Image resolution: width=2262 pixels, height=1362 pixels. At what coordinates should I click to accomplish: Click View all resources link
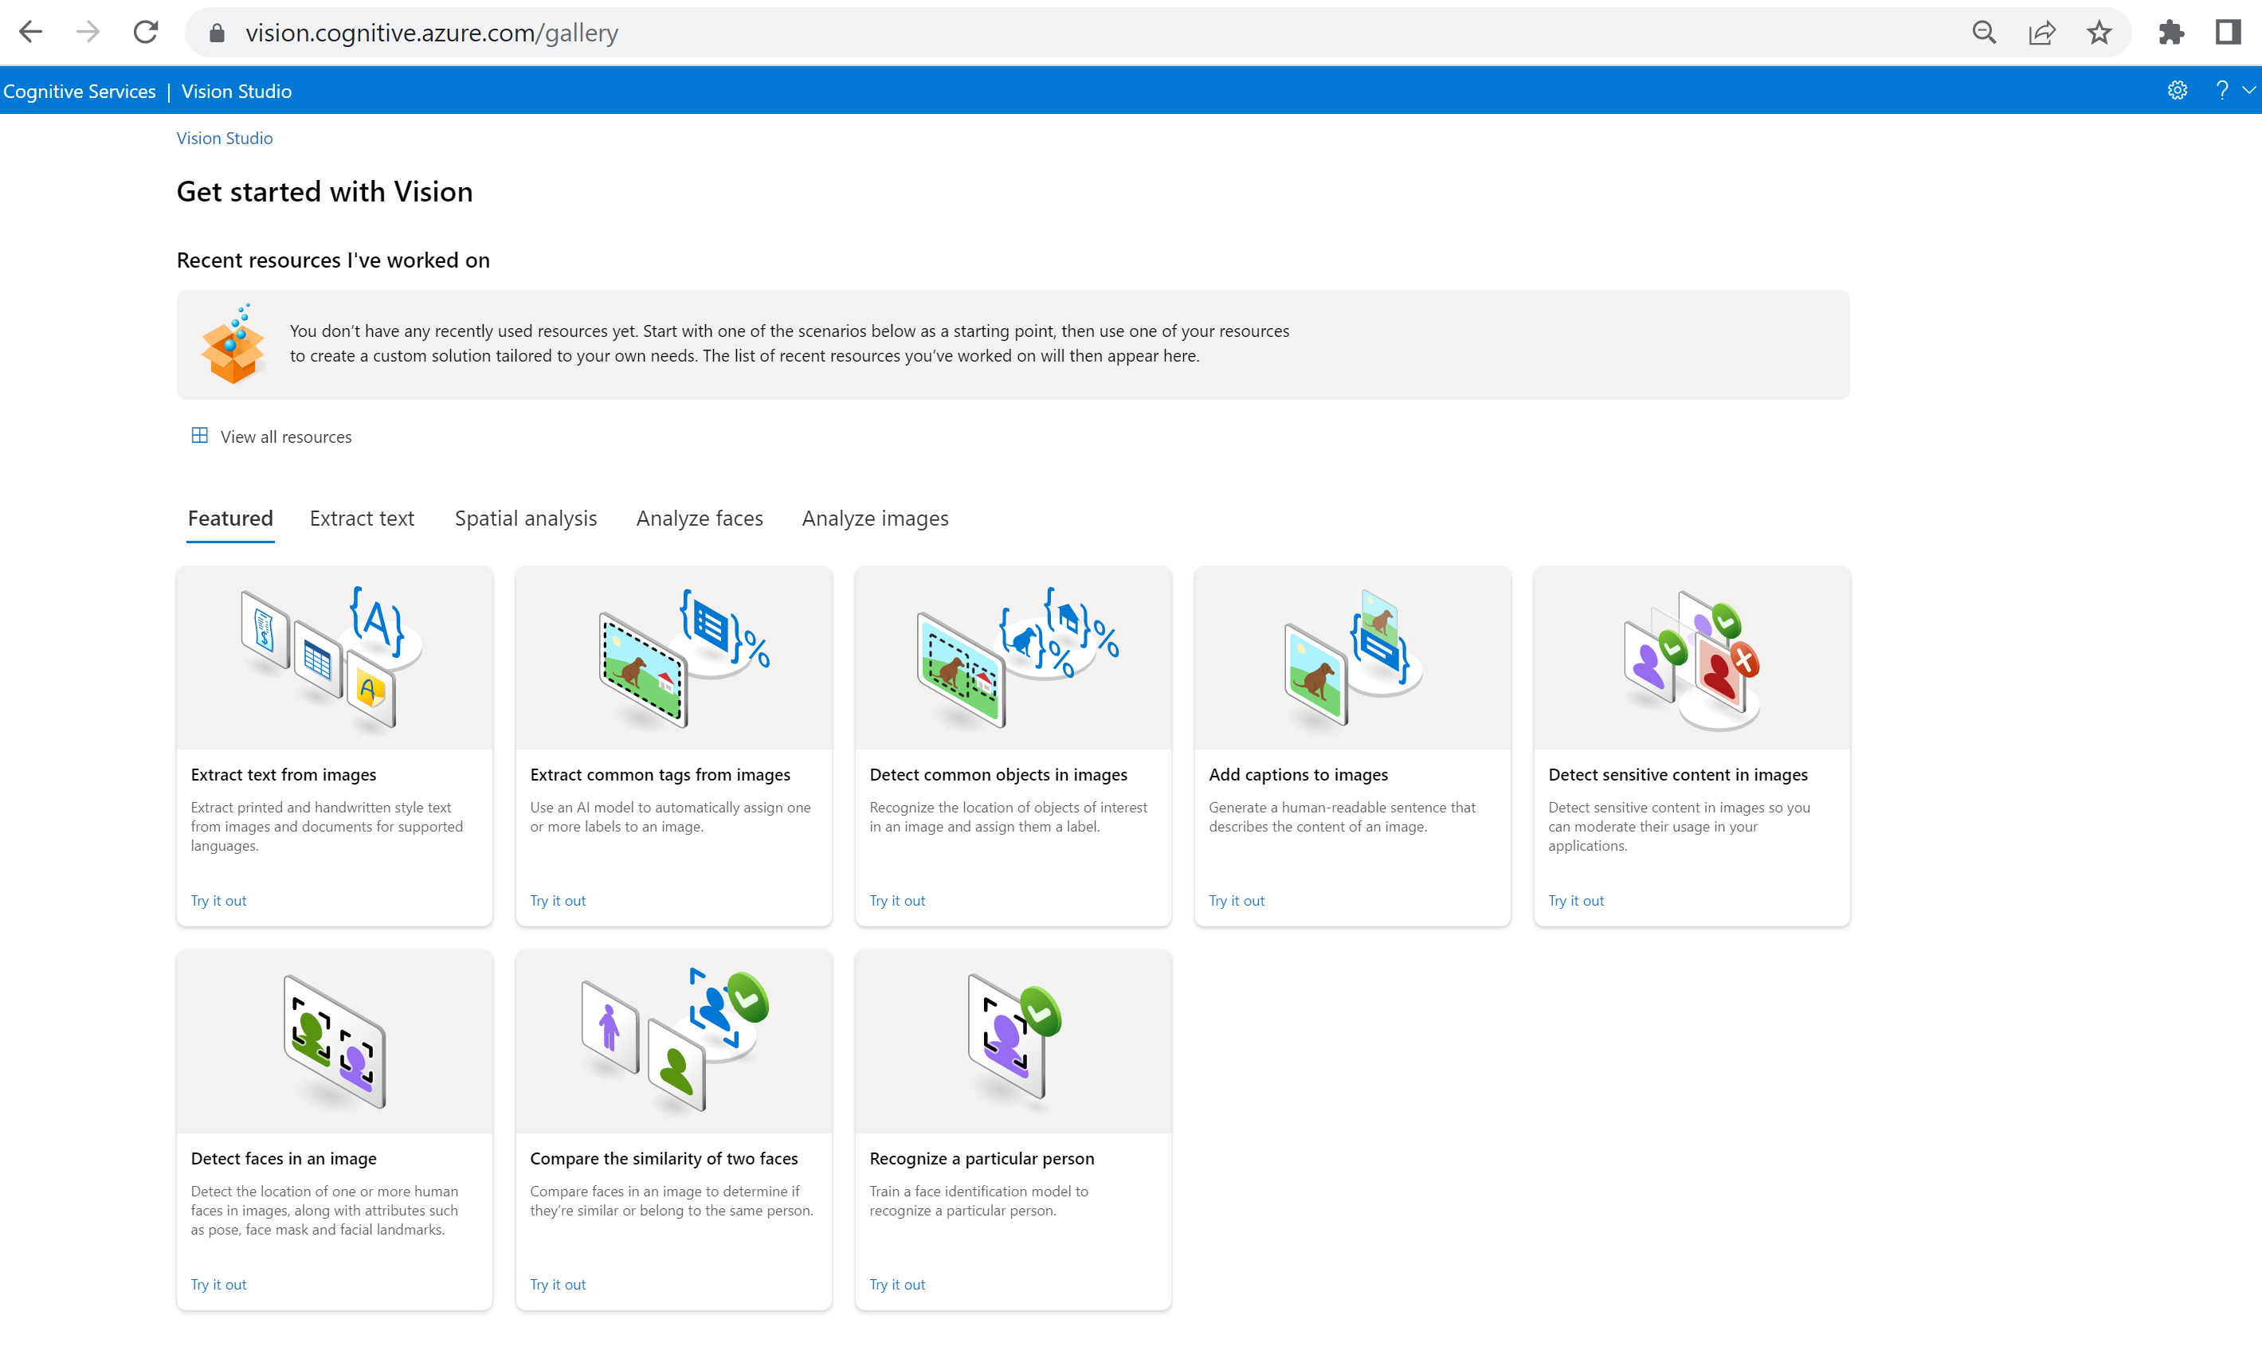(x=284, y=436)
